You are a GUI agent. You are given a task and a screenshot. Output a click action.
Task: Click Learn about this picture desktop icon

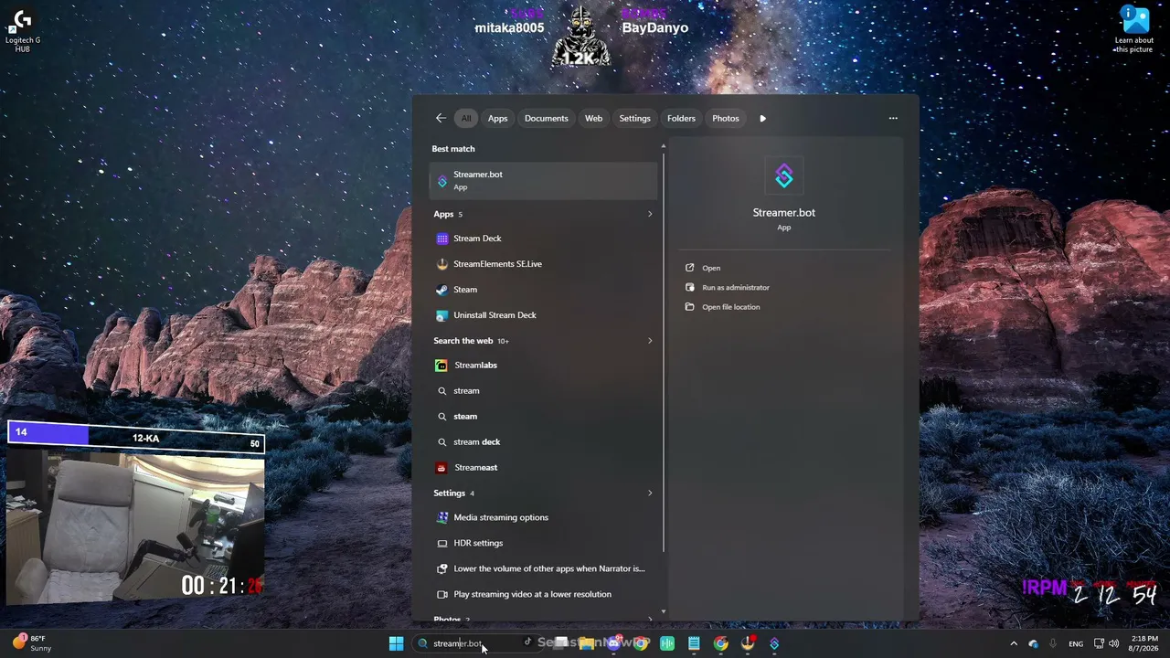point(1134,30)
